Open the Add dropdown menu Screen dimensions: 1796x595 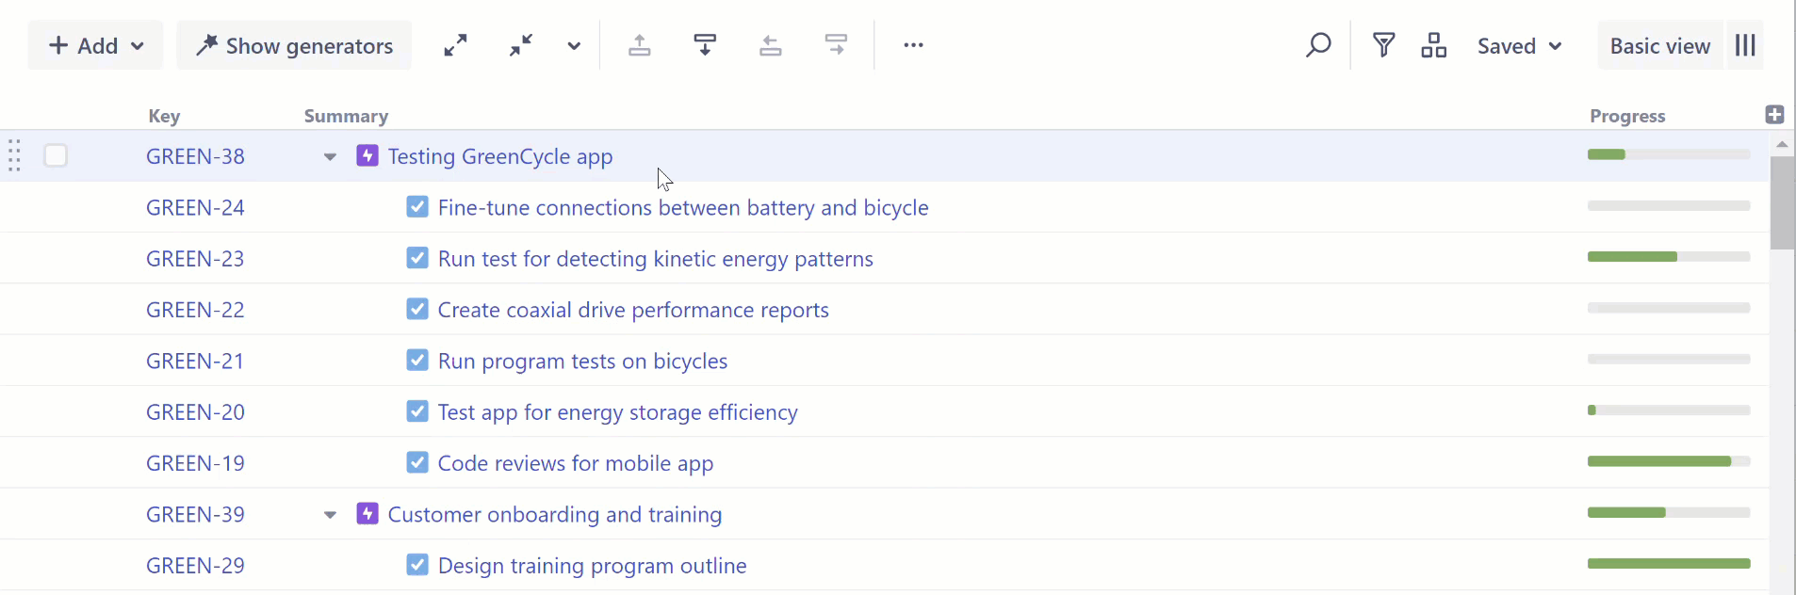[x=96, y=45]
